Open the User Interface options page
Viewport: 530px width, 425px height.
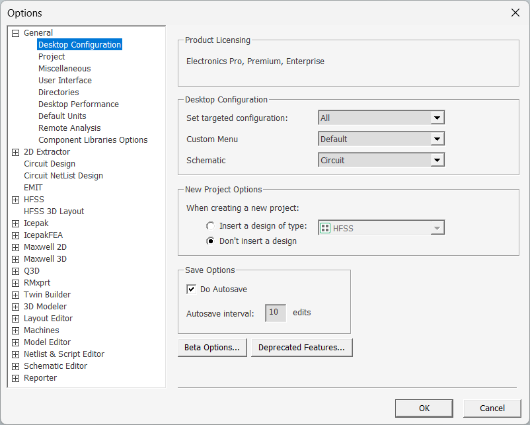click(65, 80)
